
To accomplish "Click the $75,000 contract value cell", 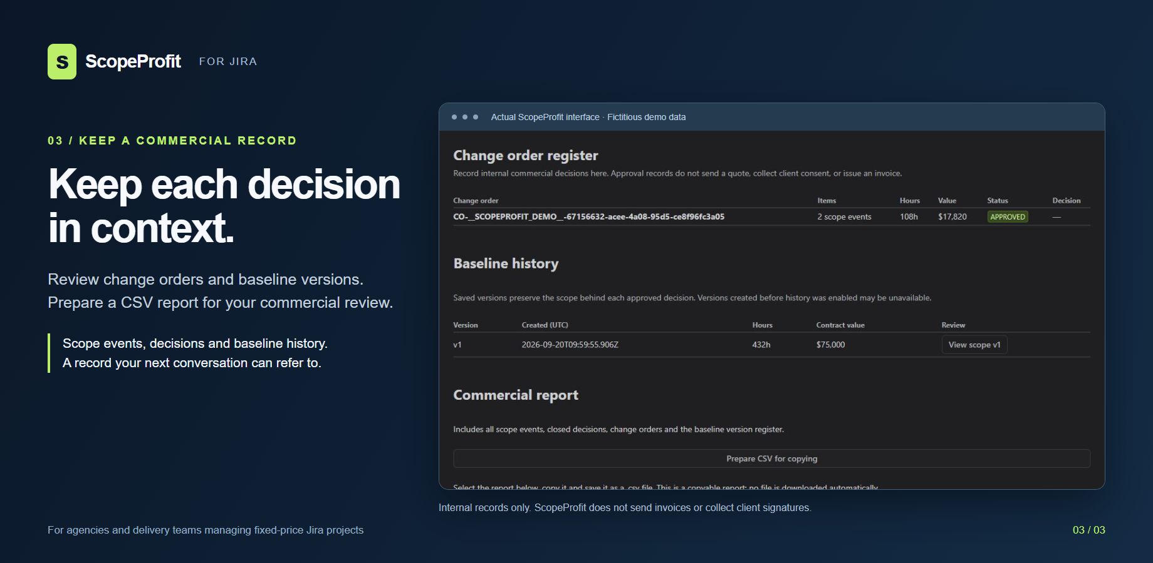I will (x=830, y=345).
